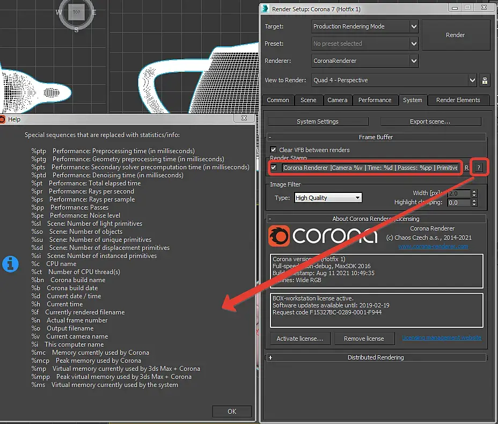Click 'BOX-workstation license active.' text

click(313, 298)
